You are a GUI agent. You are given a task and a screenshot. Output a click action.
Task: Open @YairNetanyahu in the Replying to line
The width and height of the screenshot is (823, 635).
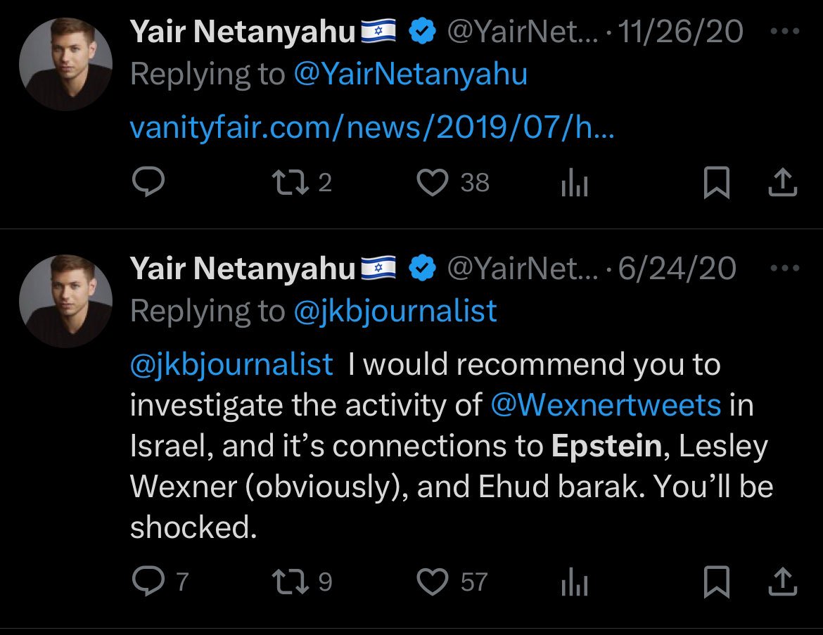point(410,75)
